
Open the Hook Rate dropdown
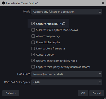[x=67, y=74]
